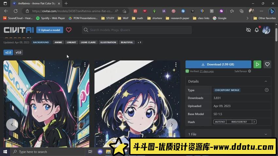This screenshot has width=278, height=156.
Task: Click the Type help question icon
Action: (x=267, y=90)
